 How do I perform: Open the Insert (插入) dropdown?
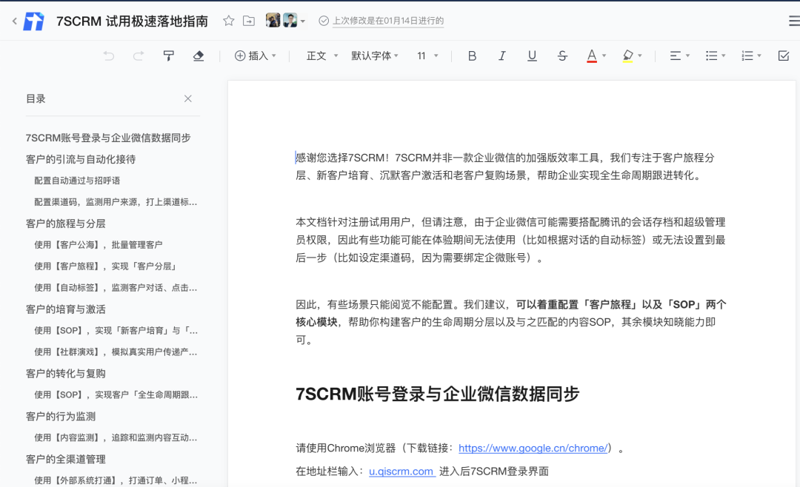255,56
